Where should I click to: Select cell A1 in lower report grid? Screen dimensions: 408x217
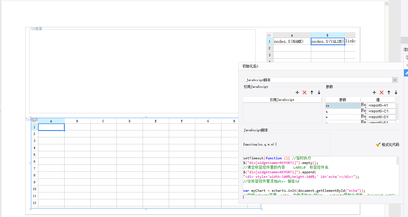click(51, 127)
